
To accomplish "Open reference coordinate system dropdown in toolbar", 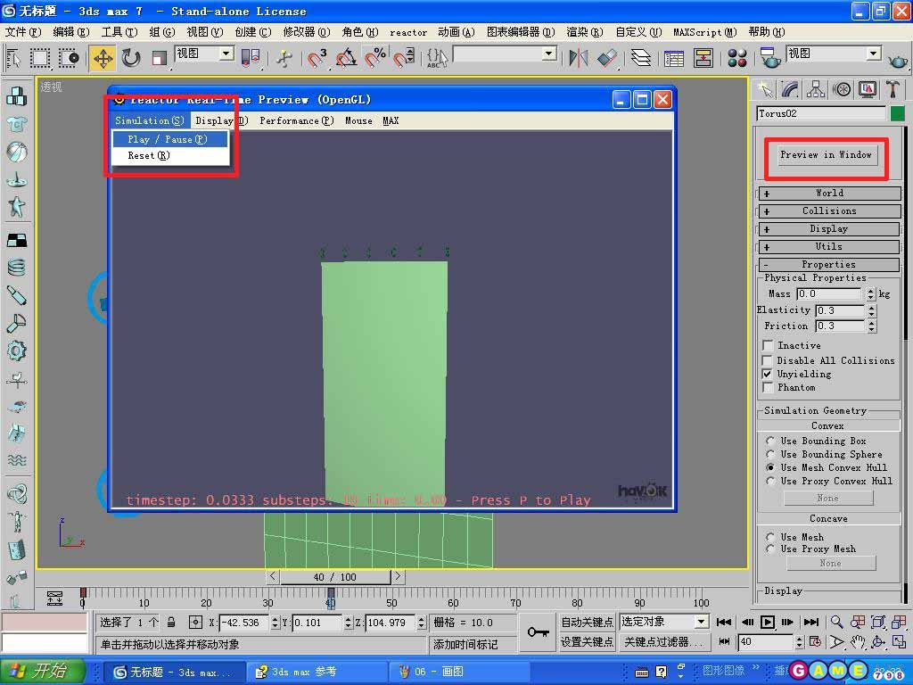I will [x=227, y=54].
